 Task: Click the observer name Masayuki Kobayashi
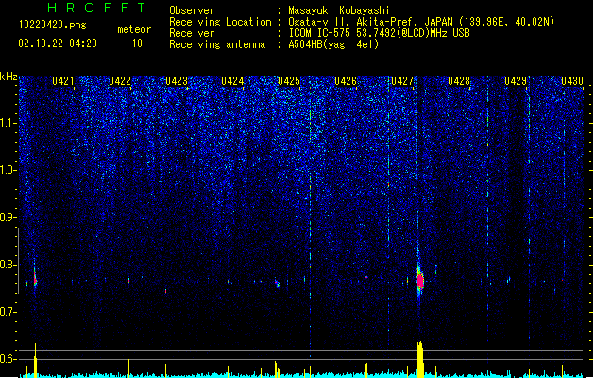point(339,10)
